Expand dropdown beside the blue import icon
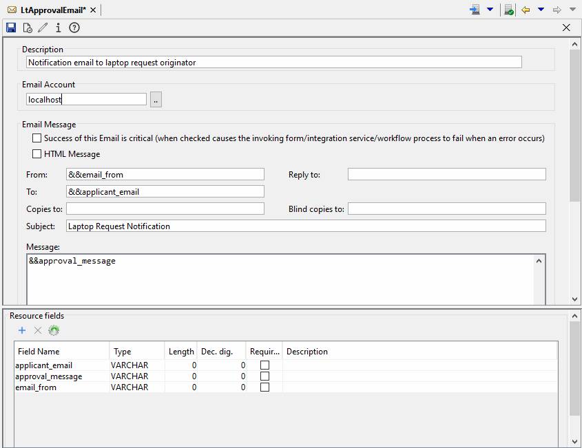The height and width of the screenshot is (448, 582). pos(490,10)
